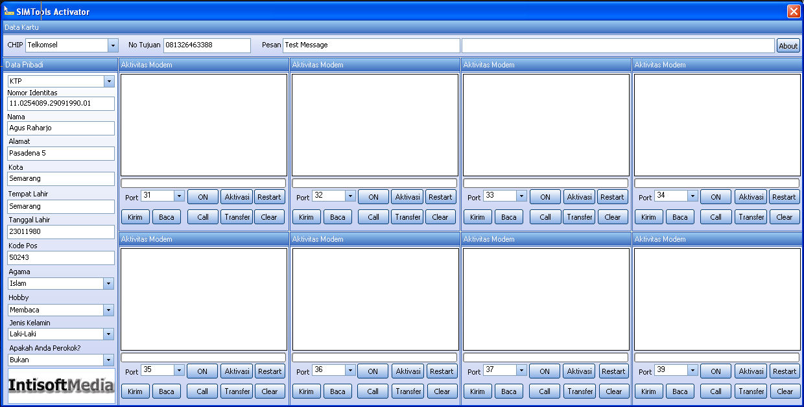Screen dimensions: 804x407
Task: Click the SIMTools Activator title bar icon
Action: [9, 11]
